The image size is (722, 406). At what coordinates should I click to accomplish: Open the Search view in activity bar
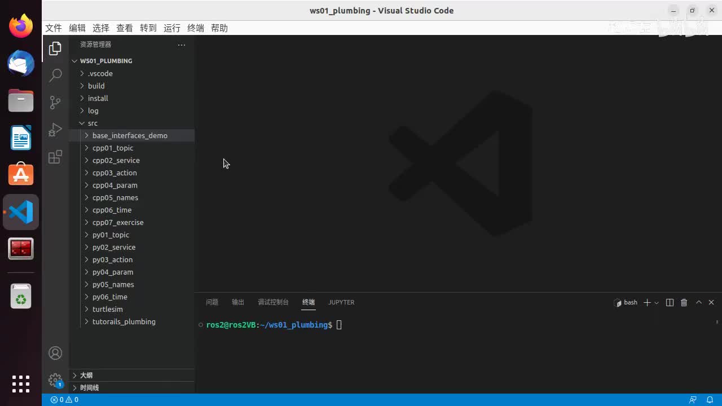point(55,75)
